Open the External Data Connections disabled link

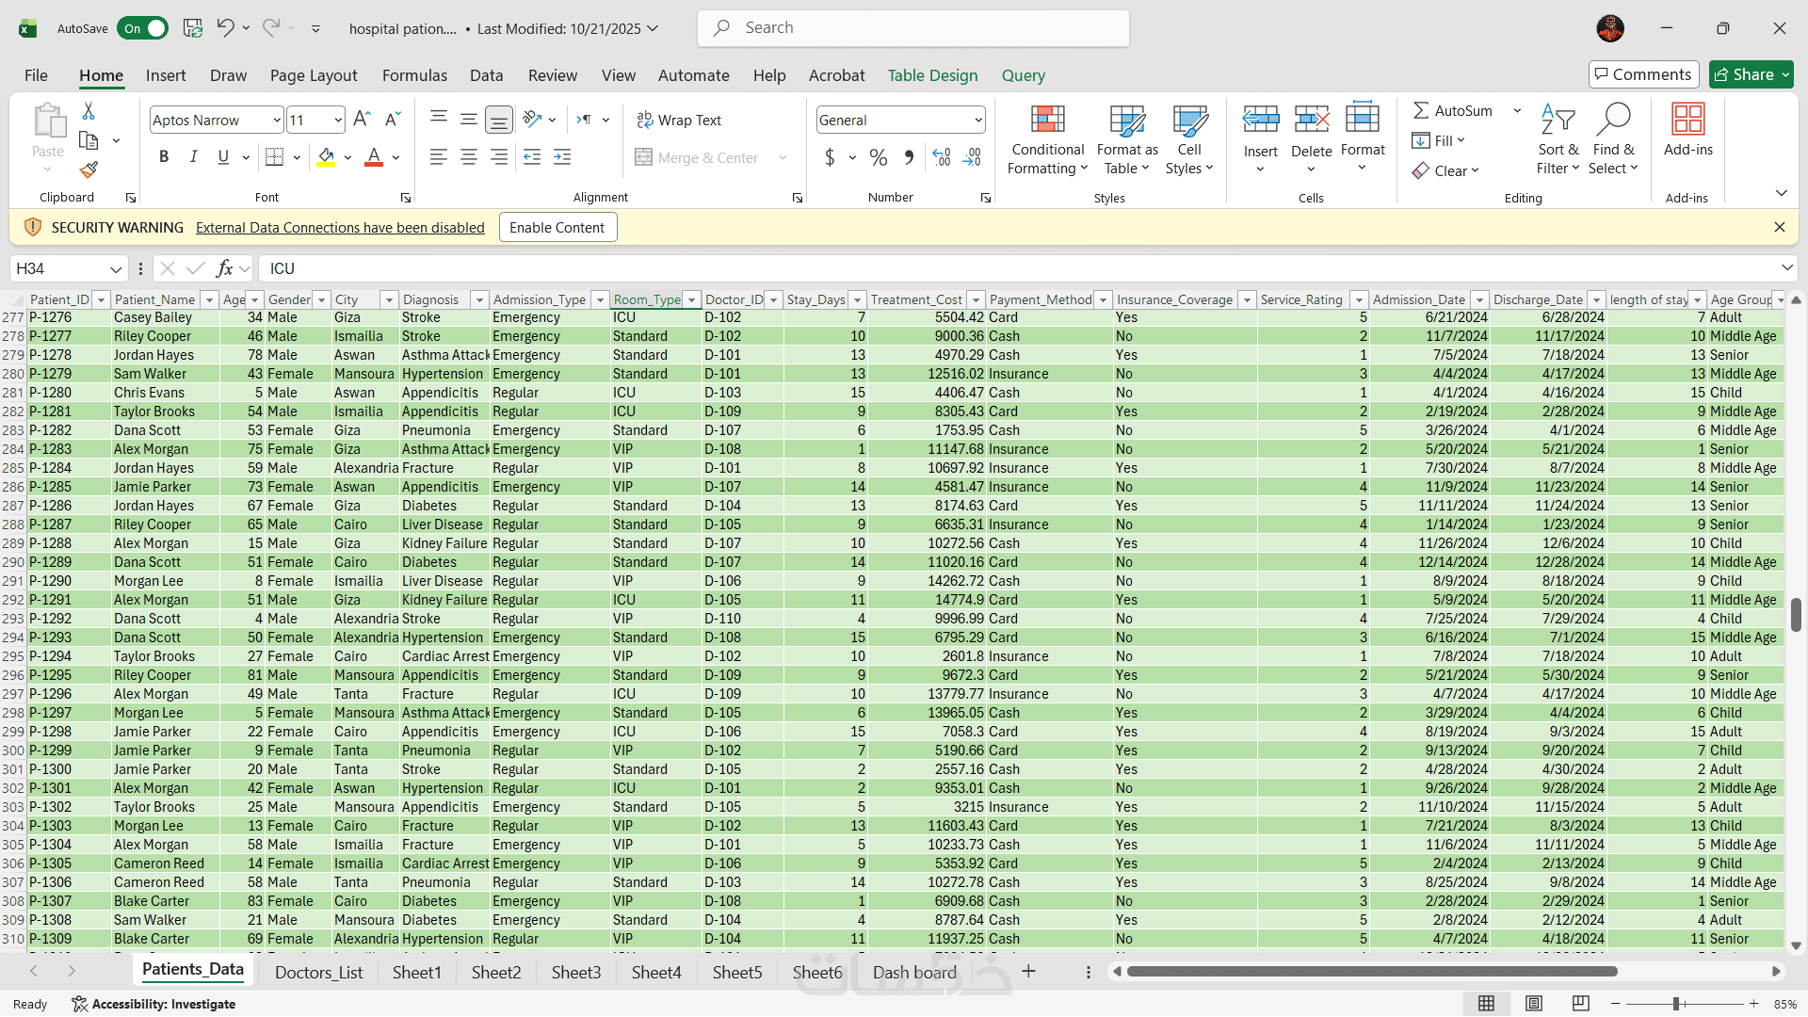click(x=340, y=227)
